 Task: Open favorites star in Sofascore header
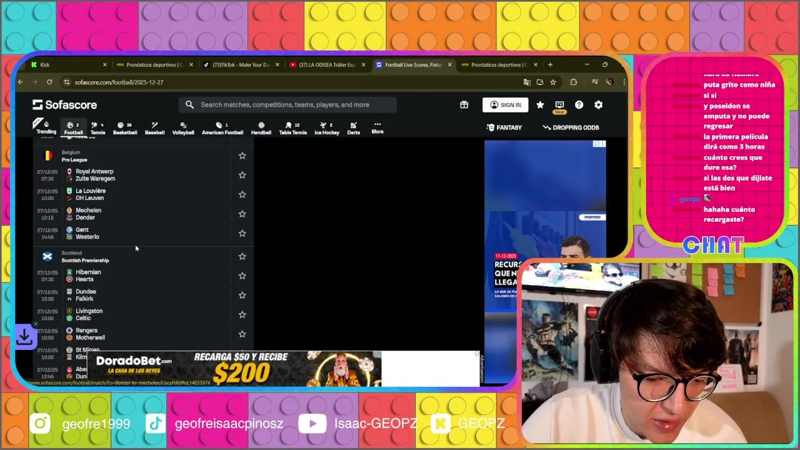(x=540, y=104)
